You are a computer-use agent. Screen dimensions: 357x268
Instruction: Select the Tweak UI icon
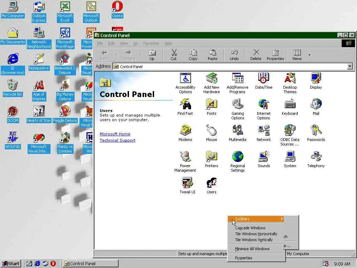tap(187, 186)
